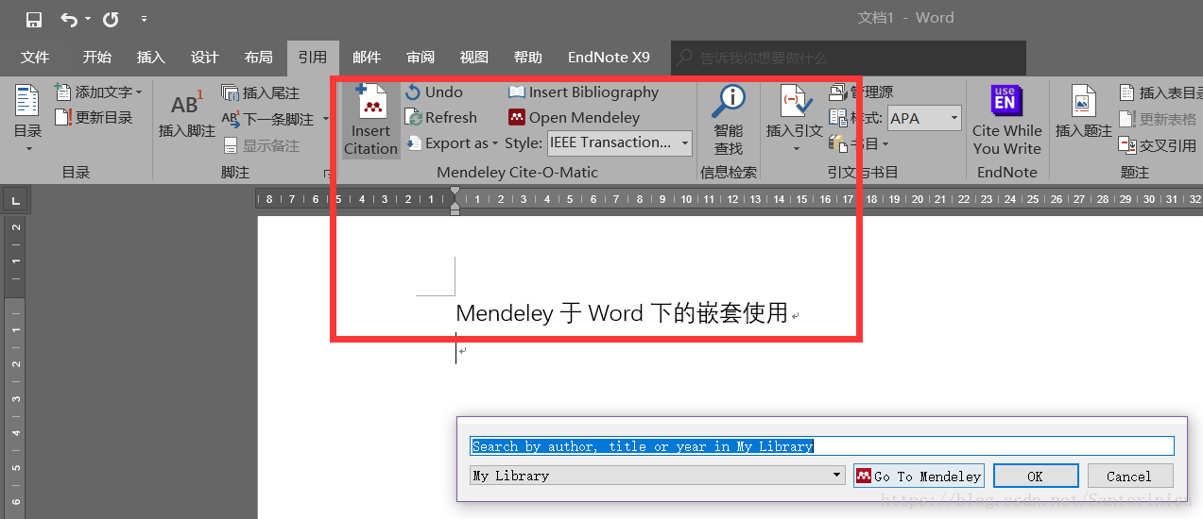This screenshot has width=1203, height=519.
Task: Click the 交叉引用 cross-reference button
Action: pos(1158,145)
